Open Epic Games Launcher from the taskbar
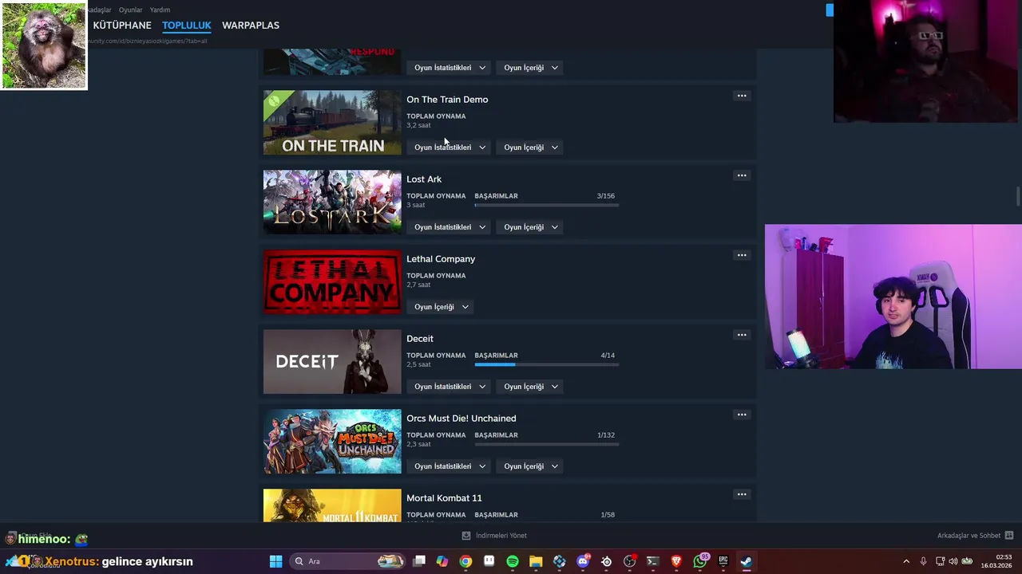1022x574 pixels. pos(723,561)
